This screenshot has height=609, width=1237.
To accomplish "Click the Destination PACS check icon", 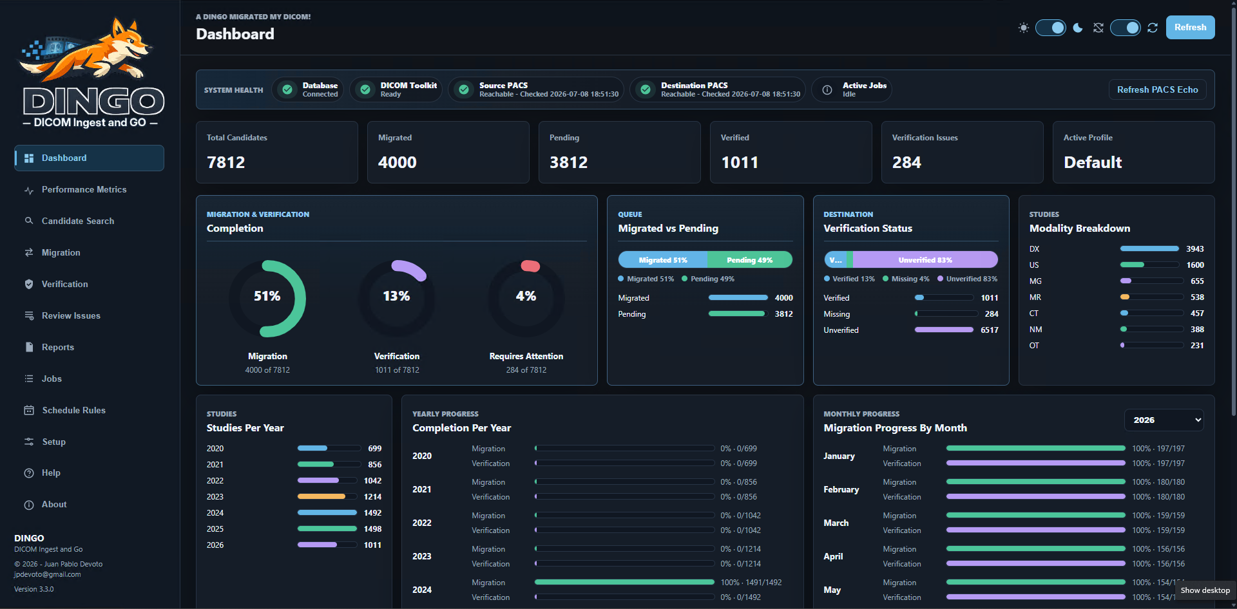I will tap(646, 89).
